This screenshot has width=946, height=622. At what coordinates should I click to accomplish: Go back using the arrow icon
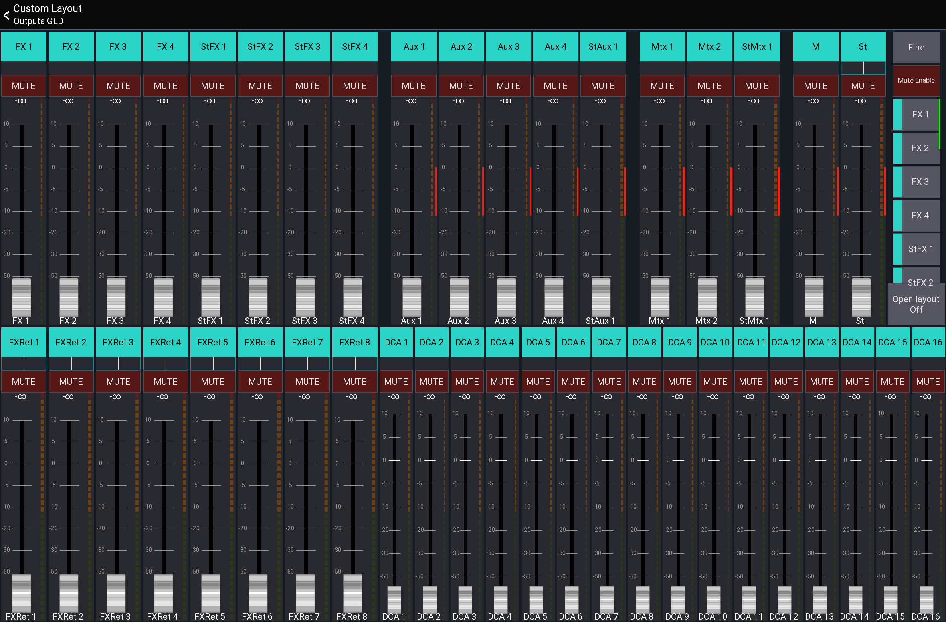(6, 15)
